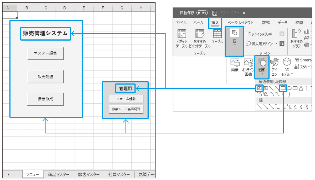Click the フォーム起動 button
Screen dimensions: 315x180
pyautogui.click(x=126, y=99)
